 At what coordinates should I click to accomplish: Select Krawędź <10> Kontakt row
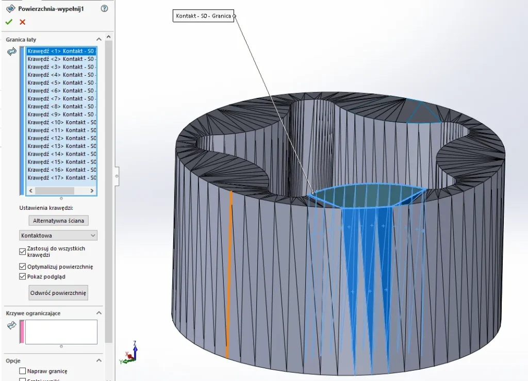62,122
